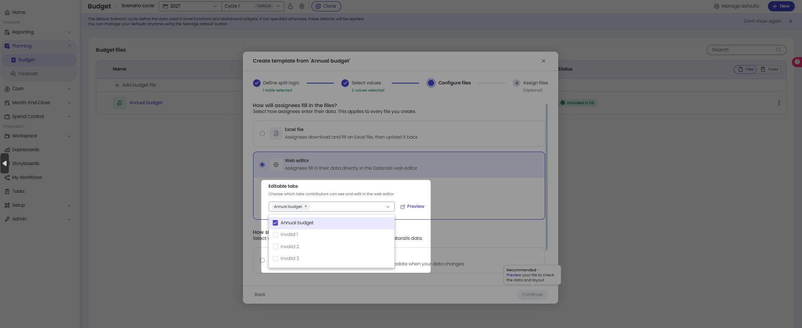802x328 pixels.
Task: Open the Cycle 1 Default dropdown
Action: pos(253,6)
